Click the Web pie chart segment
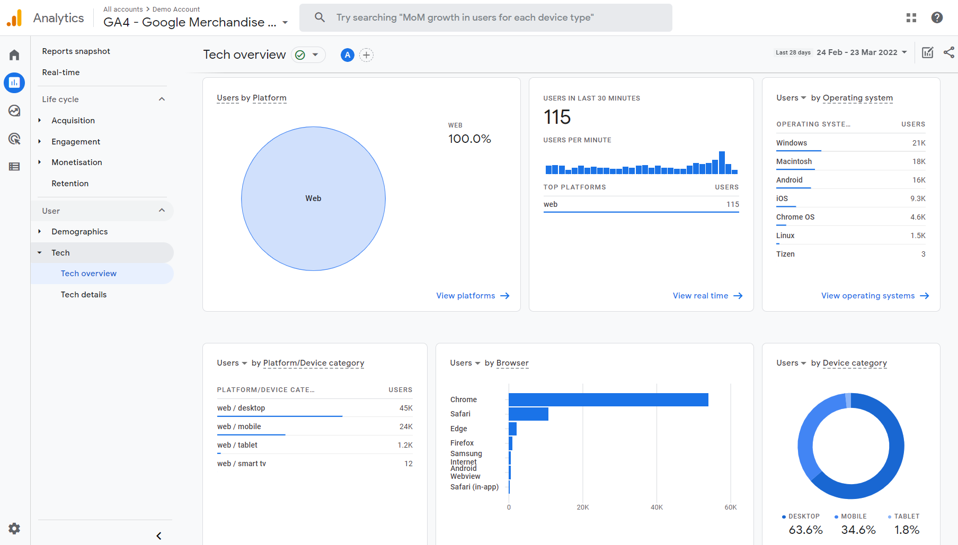The width and height of the screenshot is (958, 545). (313, 198)
